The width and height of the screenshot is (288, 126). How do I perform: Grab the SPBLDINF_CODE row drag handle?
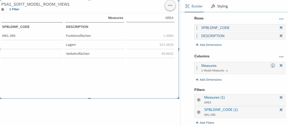[x=197, y=28]
